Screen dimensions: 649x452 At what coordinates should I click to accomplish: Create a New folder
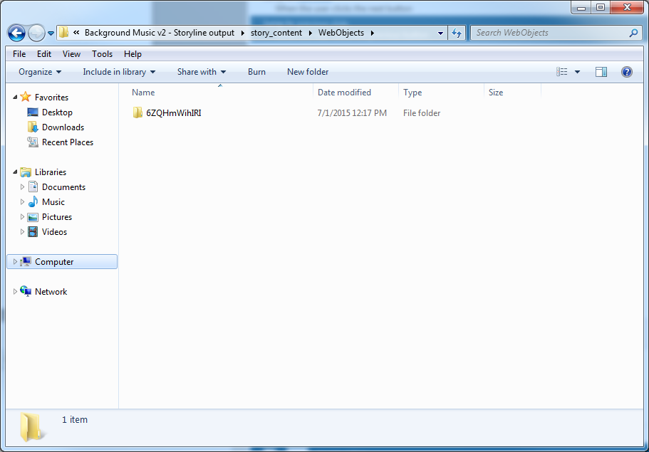coord(308,72)
